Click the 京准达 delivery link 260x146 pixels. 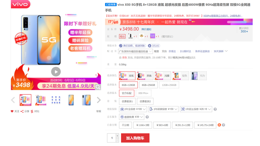(172, 51)
